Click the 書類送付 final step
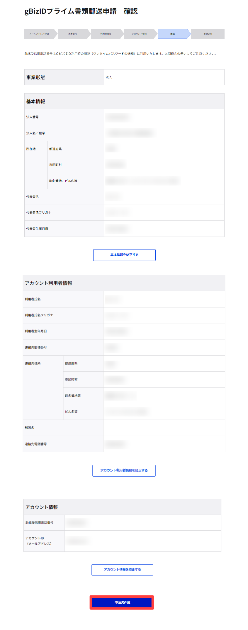 208,34
